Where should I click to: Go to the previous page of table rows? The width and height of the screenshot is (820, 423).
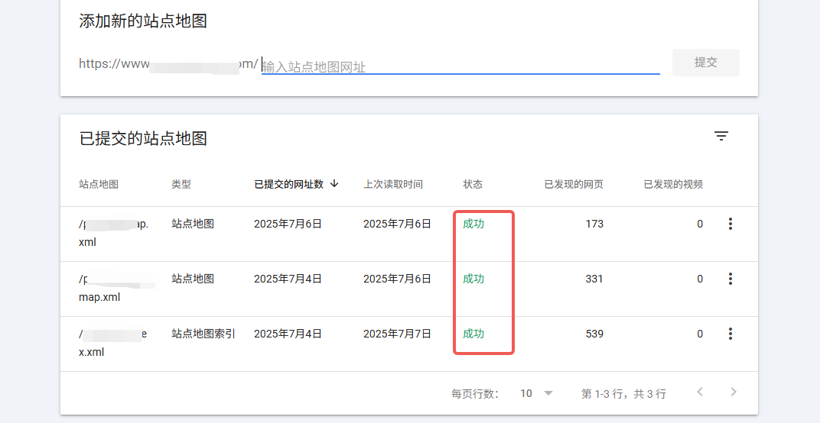699,392
